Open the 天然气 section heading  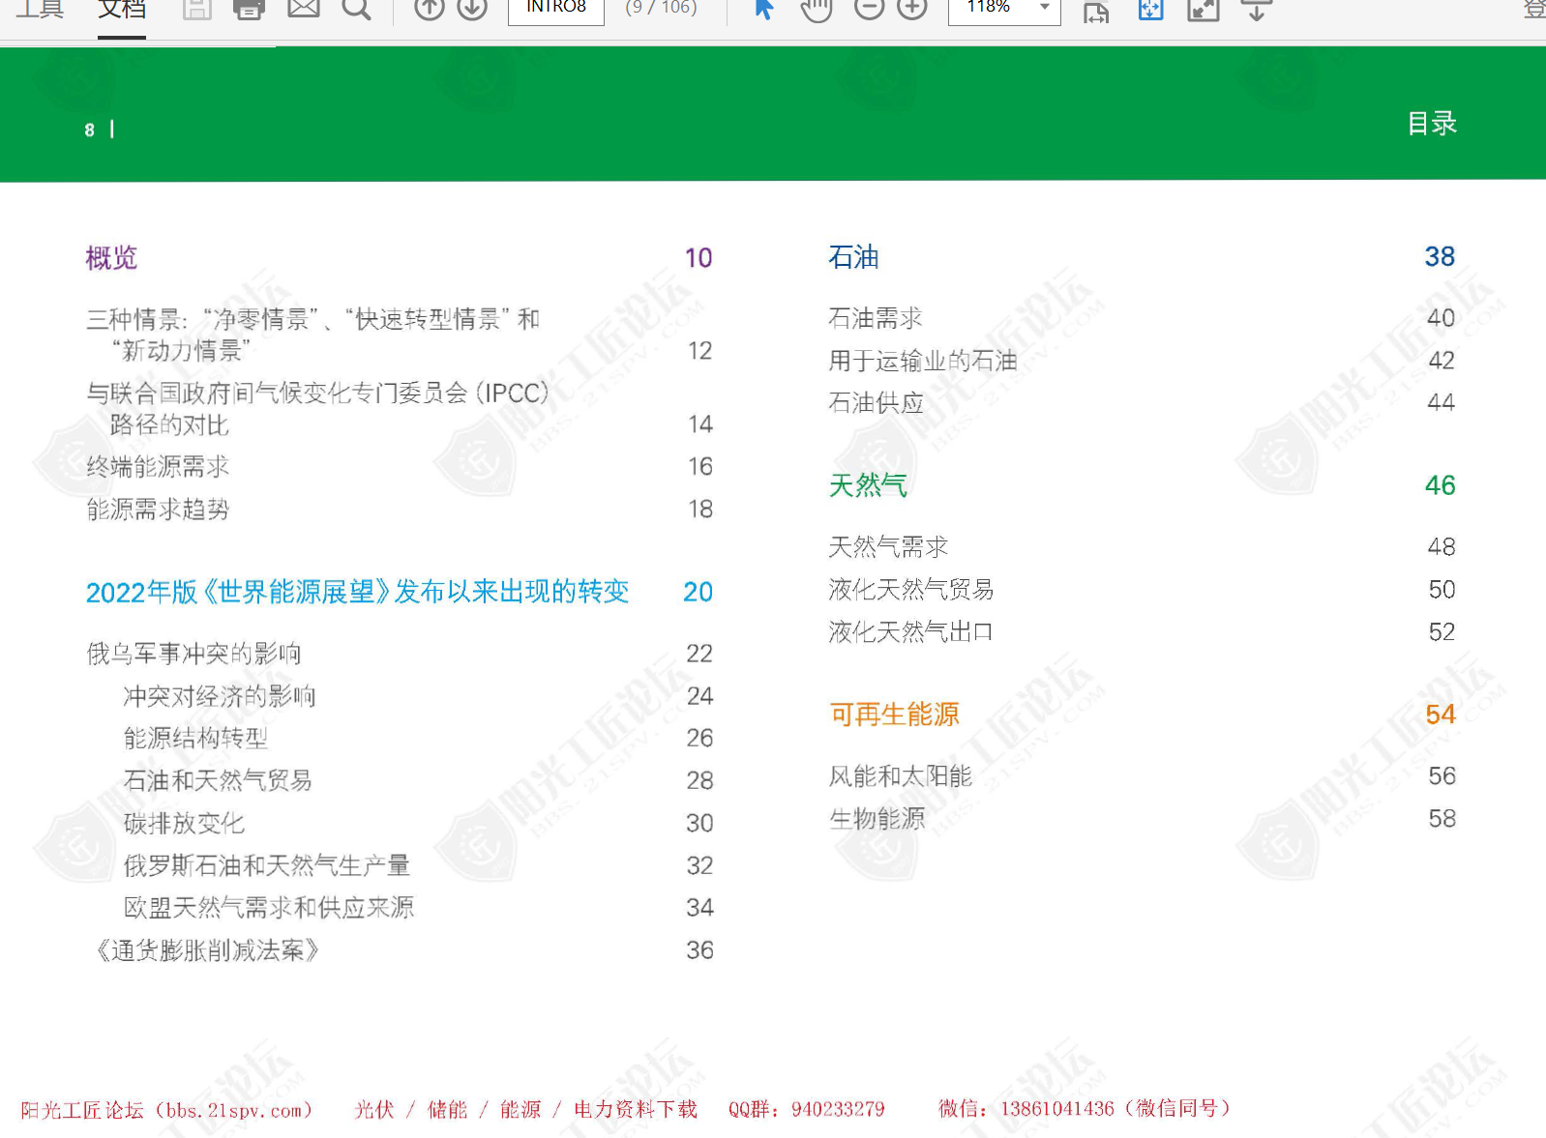[x=868, y=485]
